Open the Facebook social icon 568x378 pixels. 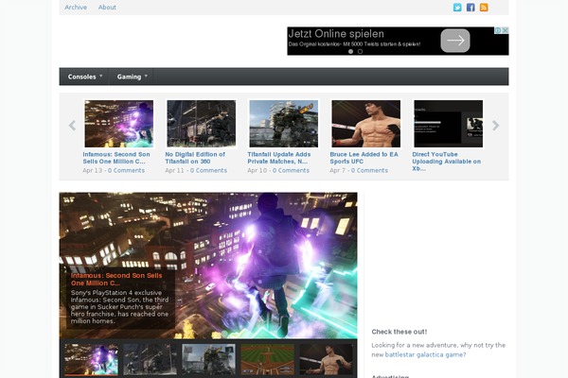coord(470,8)
